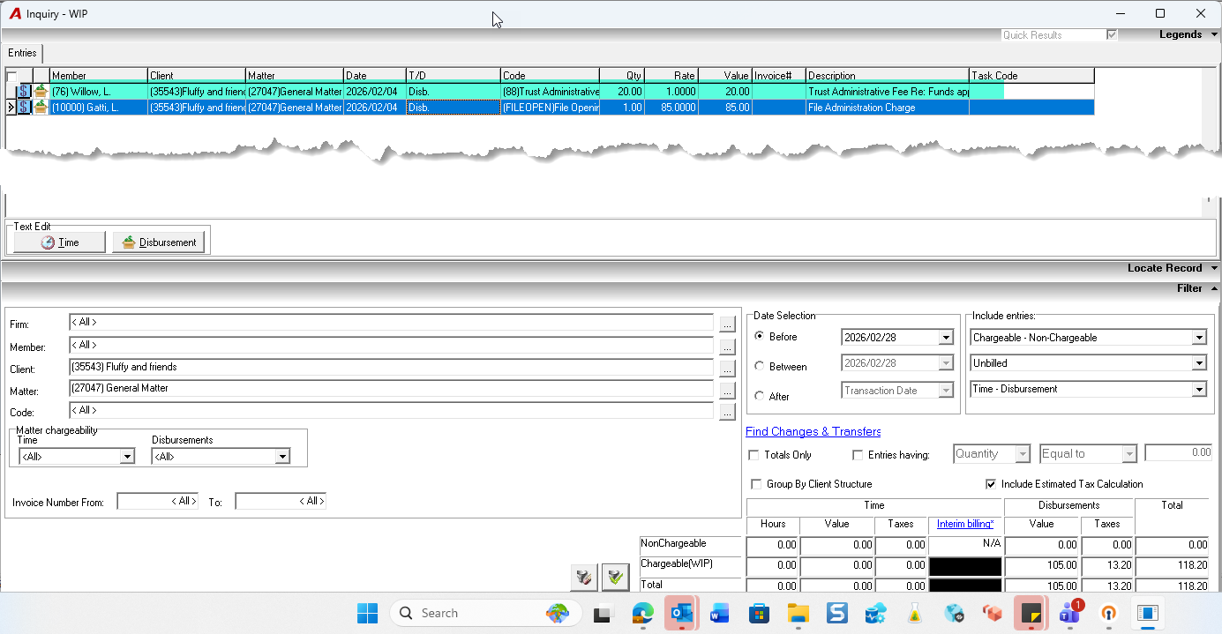Open File Explorer from the taskbar
Viewport: 1222px width, 634px height.
click(x=798, y=613)
